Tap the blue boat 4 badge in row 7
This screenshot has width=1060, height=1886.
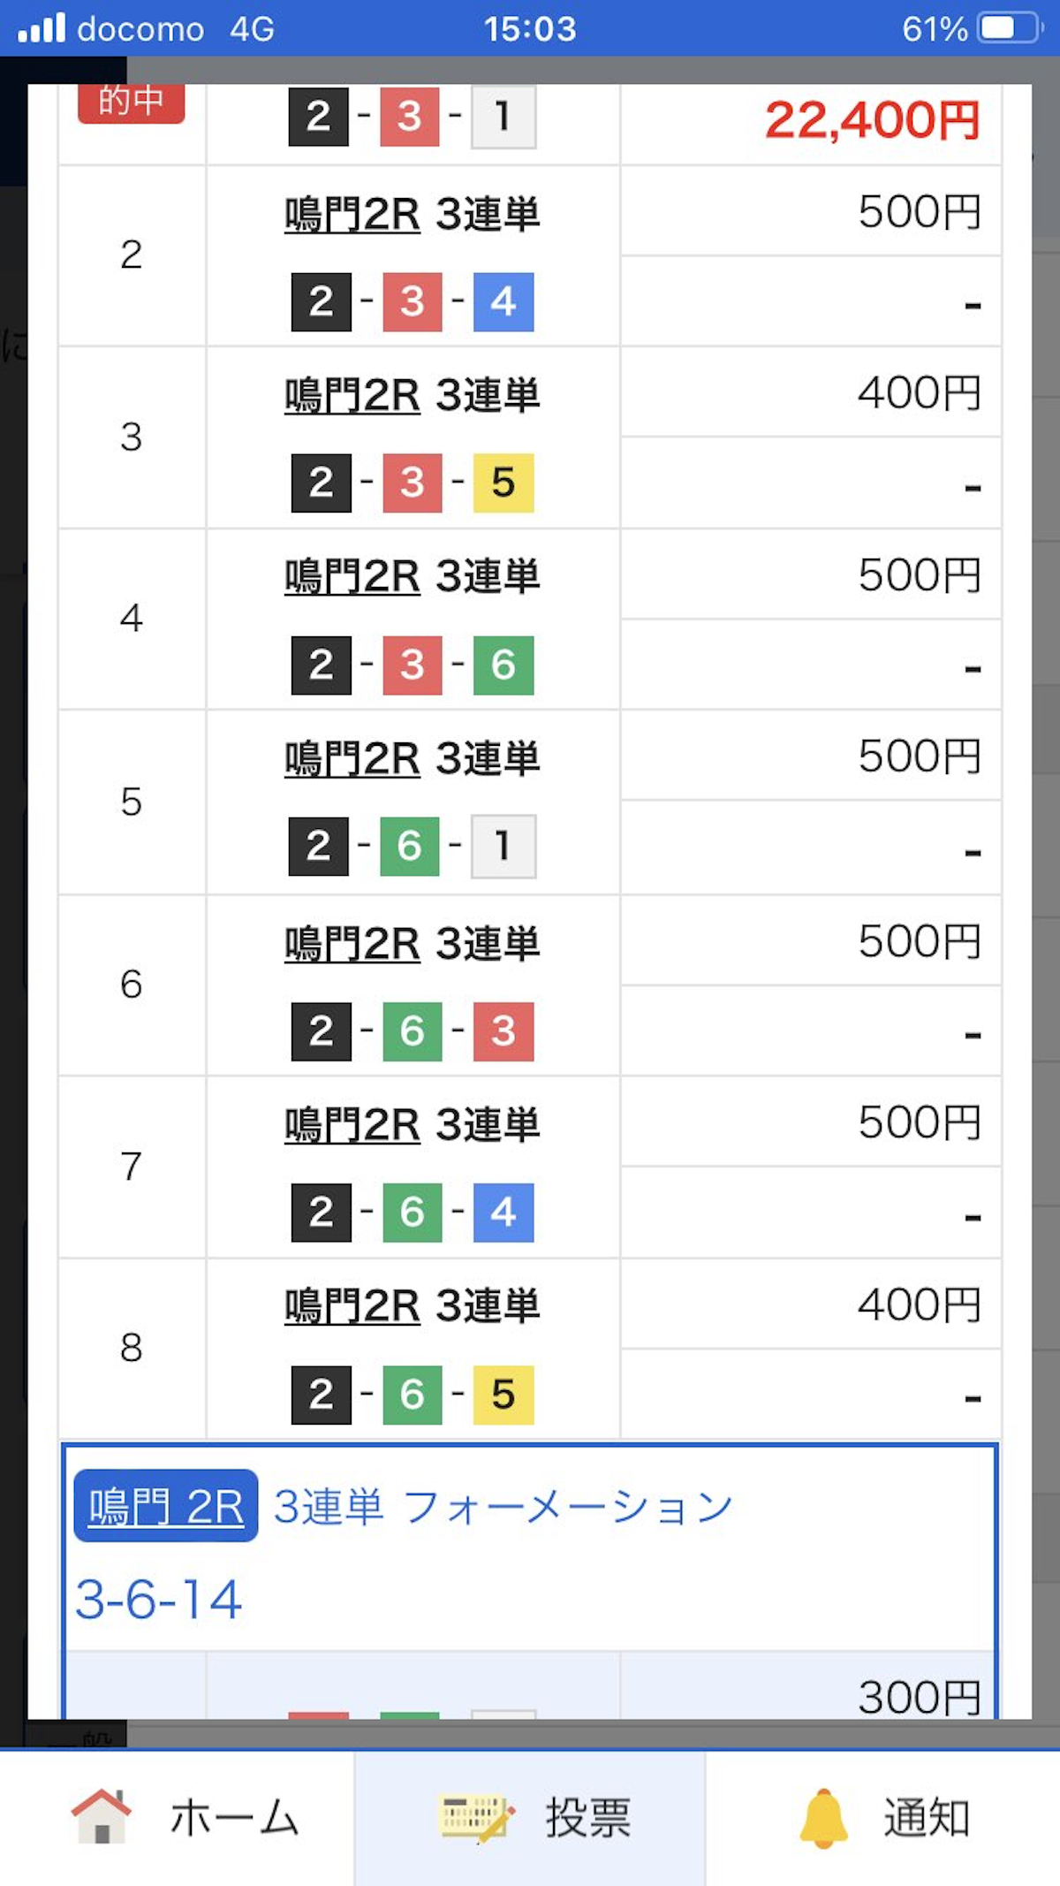[x=503, y=1213]
